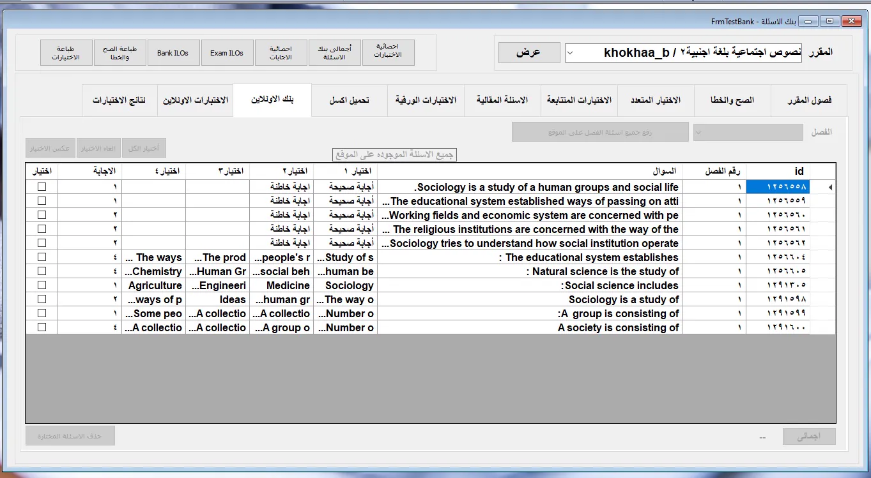The image size is (871, 478).
Task: Click the عرض button
Action: pyautogui.click(x=529, y=52)
